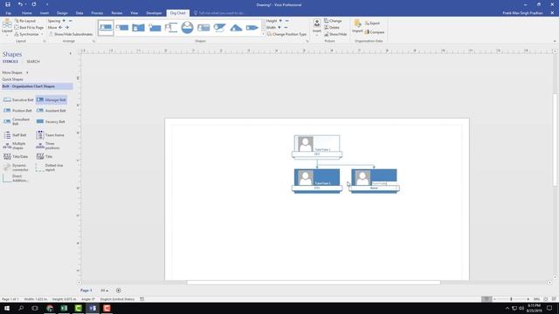Select Position Belt shape
Image resolution: width=559 pixels, height=314 pixels.
[17, 111]
